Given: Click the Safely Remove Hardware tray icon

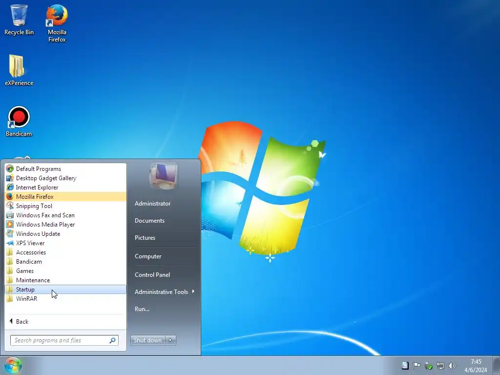Looking at the screenshot, I should (x=428, y=366).
